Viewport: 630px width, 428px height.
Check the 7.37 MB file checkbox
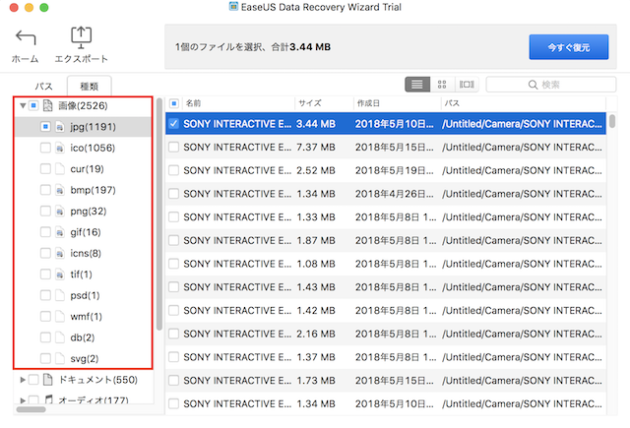[x=173, y=147]
